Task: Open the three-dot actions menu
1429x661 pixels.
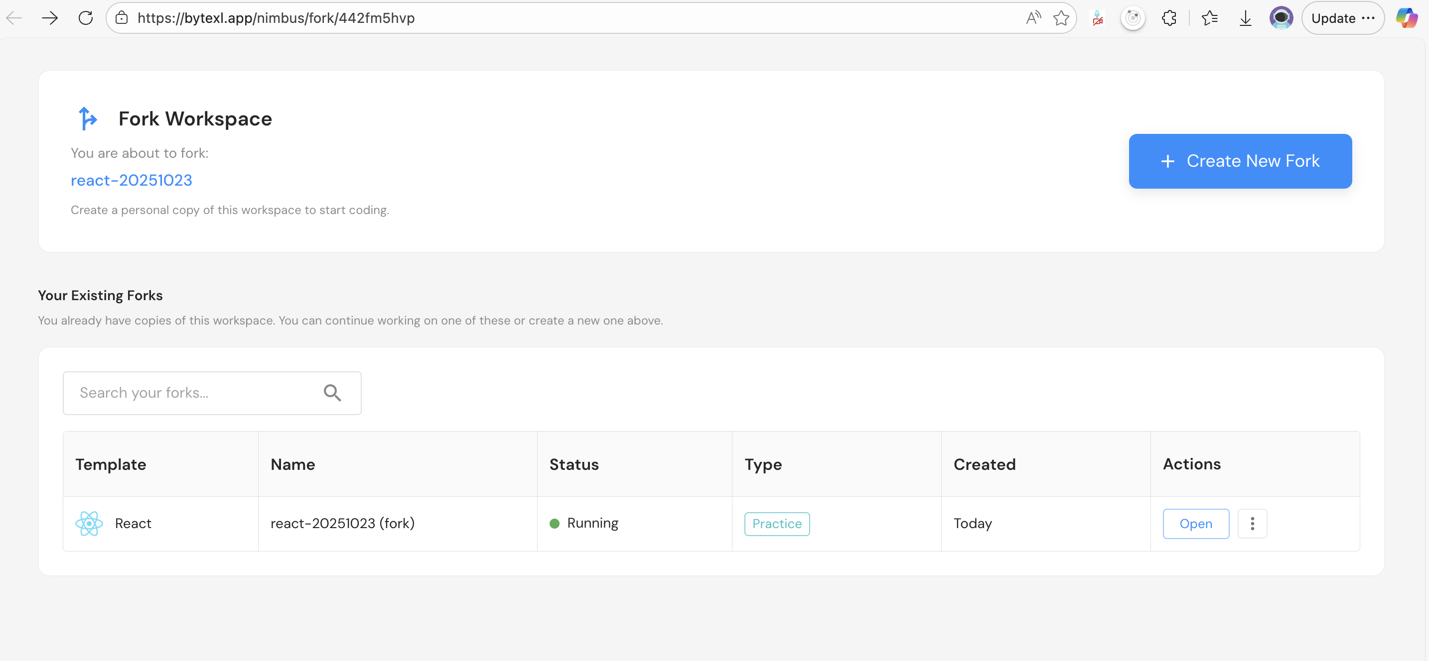Action: (1252, 523)
